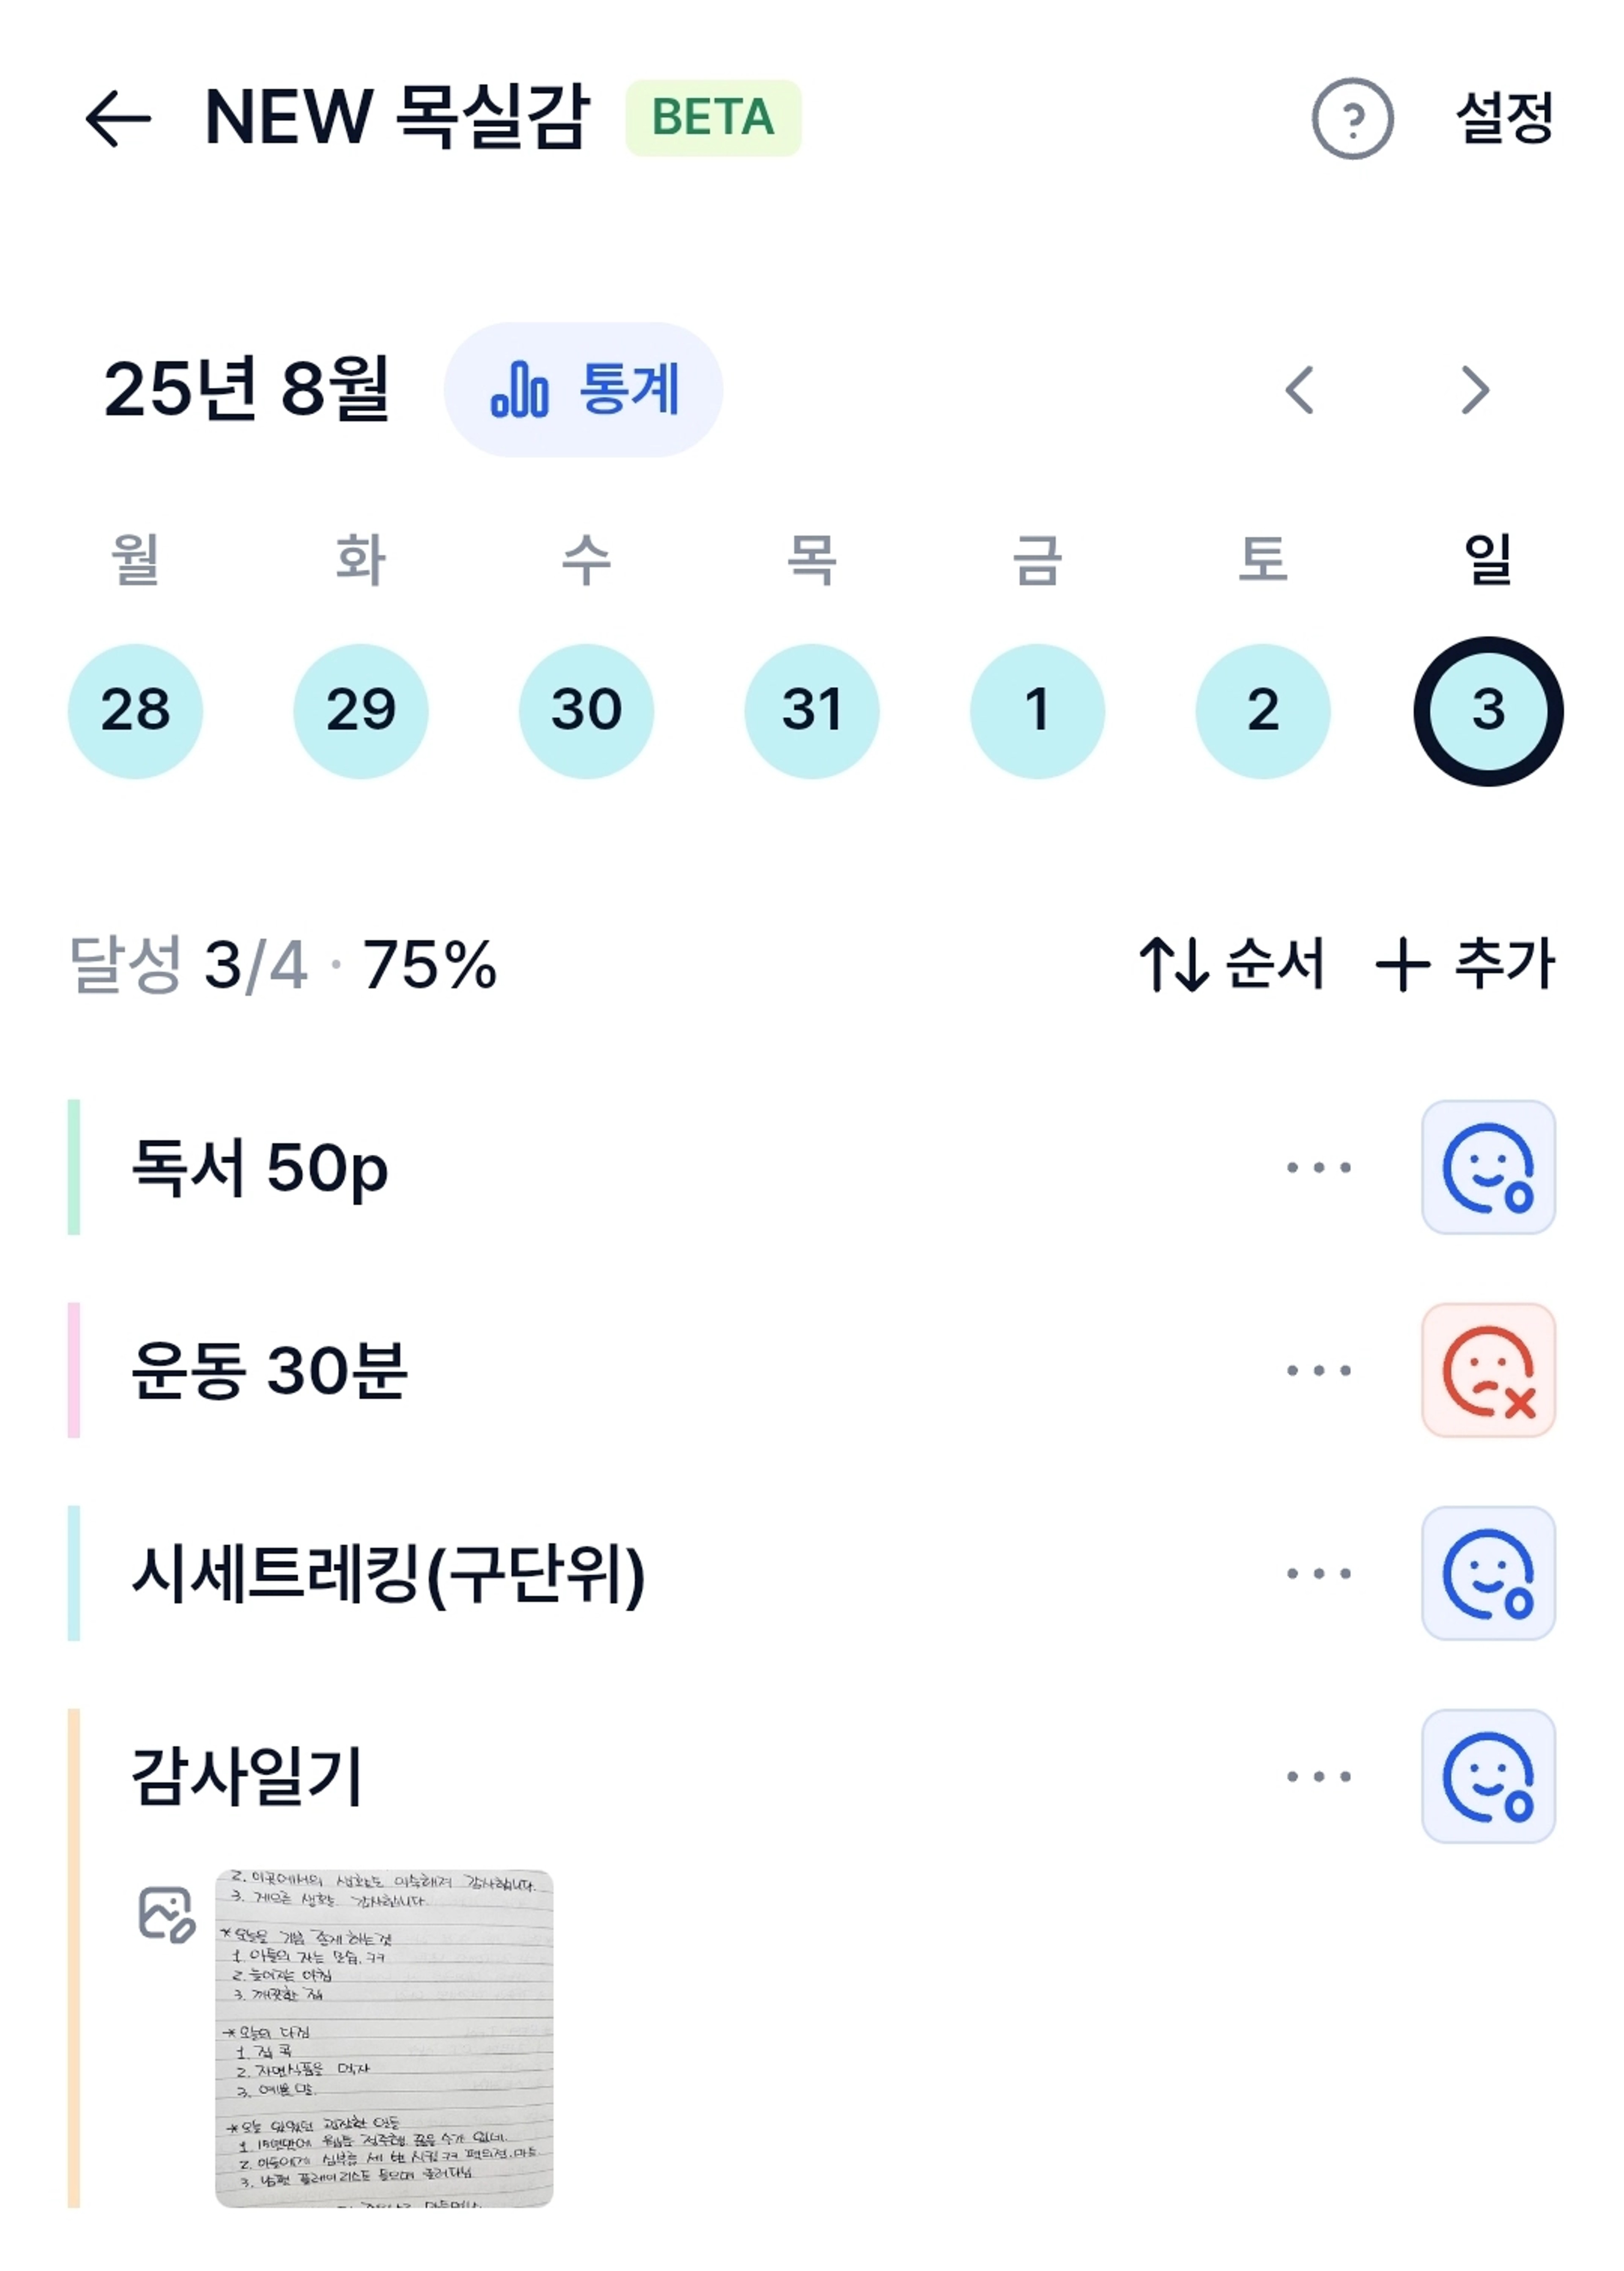Select date 31 Thursday
The image size is (1624, 2271).
click(812, 711)
